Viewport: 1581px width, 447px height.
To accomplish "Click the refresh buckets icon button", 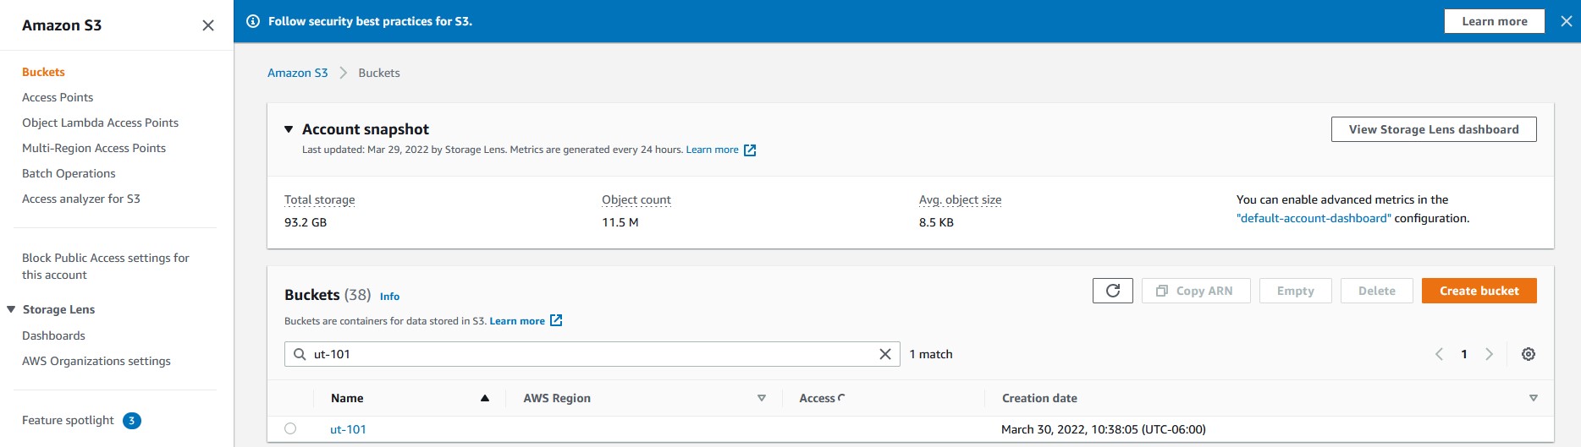I will pyautogui.click(x=1113, y=291).
